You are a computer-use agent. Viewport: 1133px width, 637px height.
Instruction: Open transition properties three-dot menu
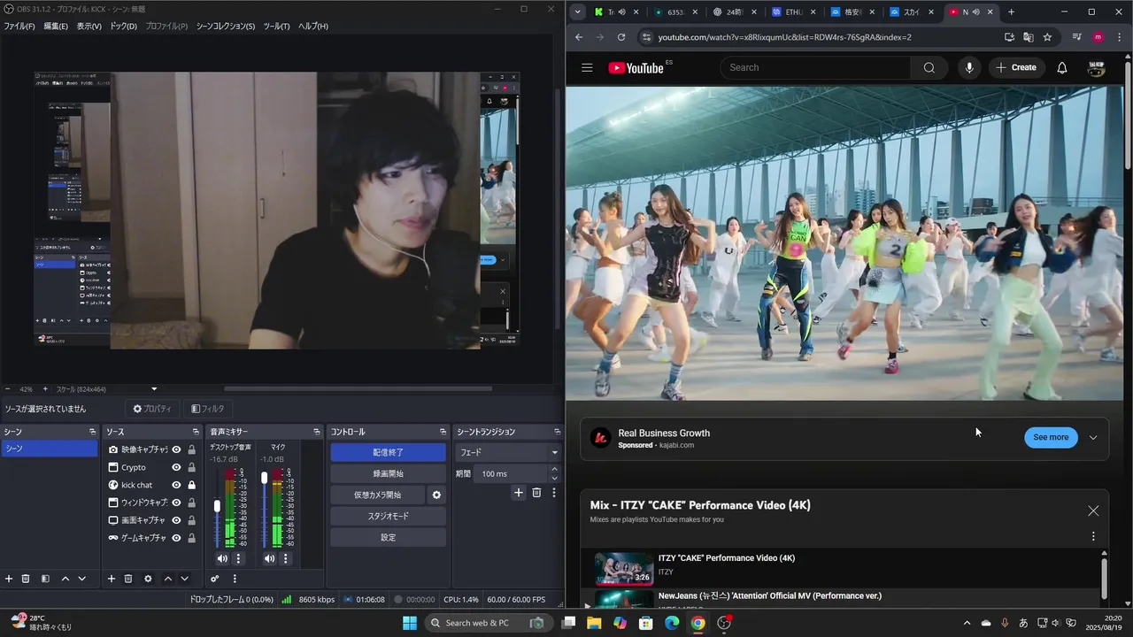tap(554, 493)
